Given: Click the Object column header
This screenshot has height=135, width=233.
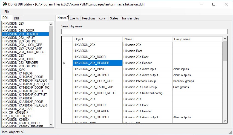Looking at the screenshot, I should click(97, 39).
